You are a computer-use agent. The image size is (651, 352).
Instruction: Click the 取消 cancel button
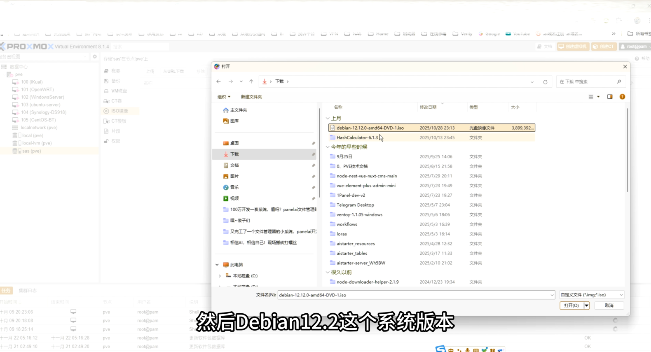[609, 305]
